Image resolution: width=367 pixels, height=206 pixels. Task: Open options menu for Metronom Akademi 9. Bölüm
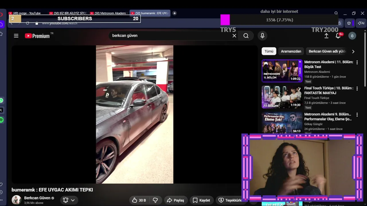click(357, 115)
